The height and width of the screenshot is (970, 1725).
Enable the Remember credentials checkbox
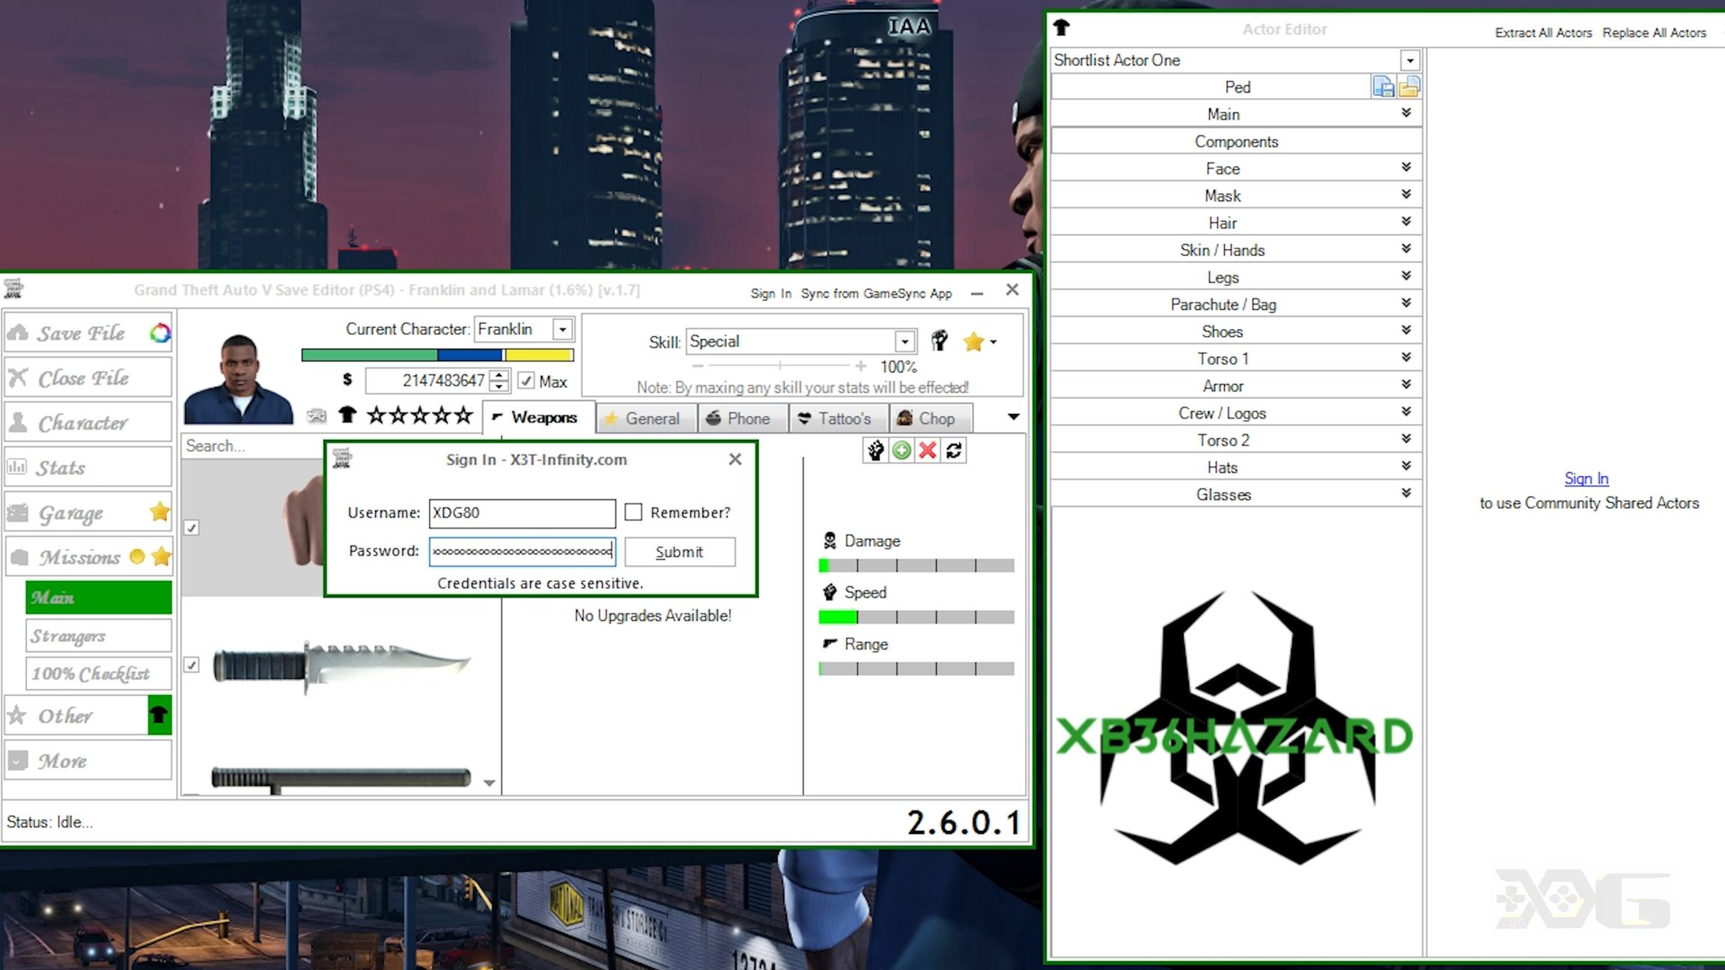point(633,512)
